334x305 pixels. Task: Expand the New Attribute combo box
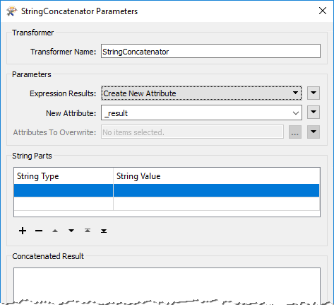(296, 113)
